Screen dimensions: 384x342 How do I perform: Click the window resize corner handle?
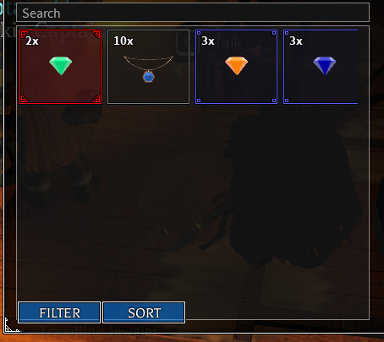click(x=10, y=326)
